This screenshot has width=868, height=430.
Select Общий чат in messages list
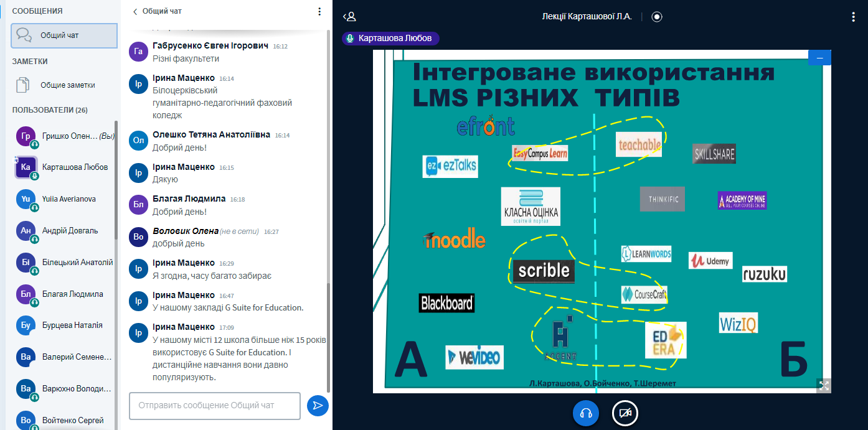64,35
